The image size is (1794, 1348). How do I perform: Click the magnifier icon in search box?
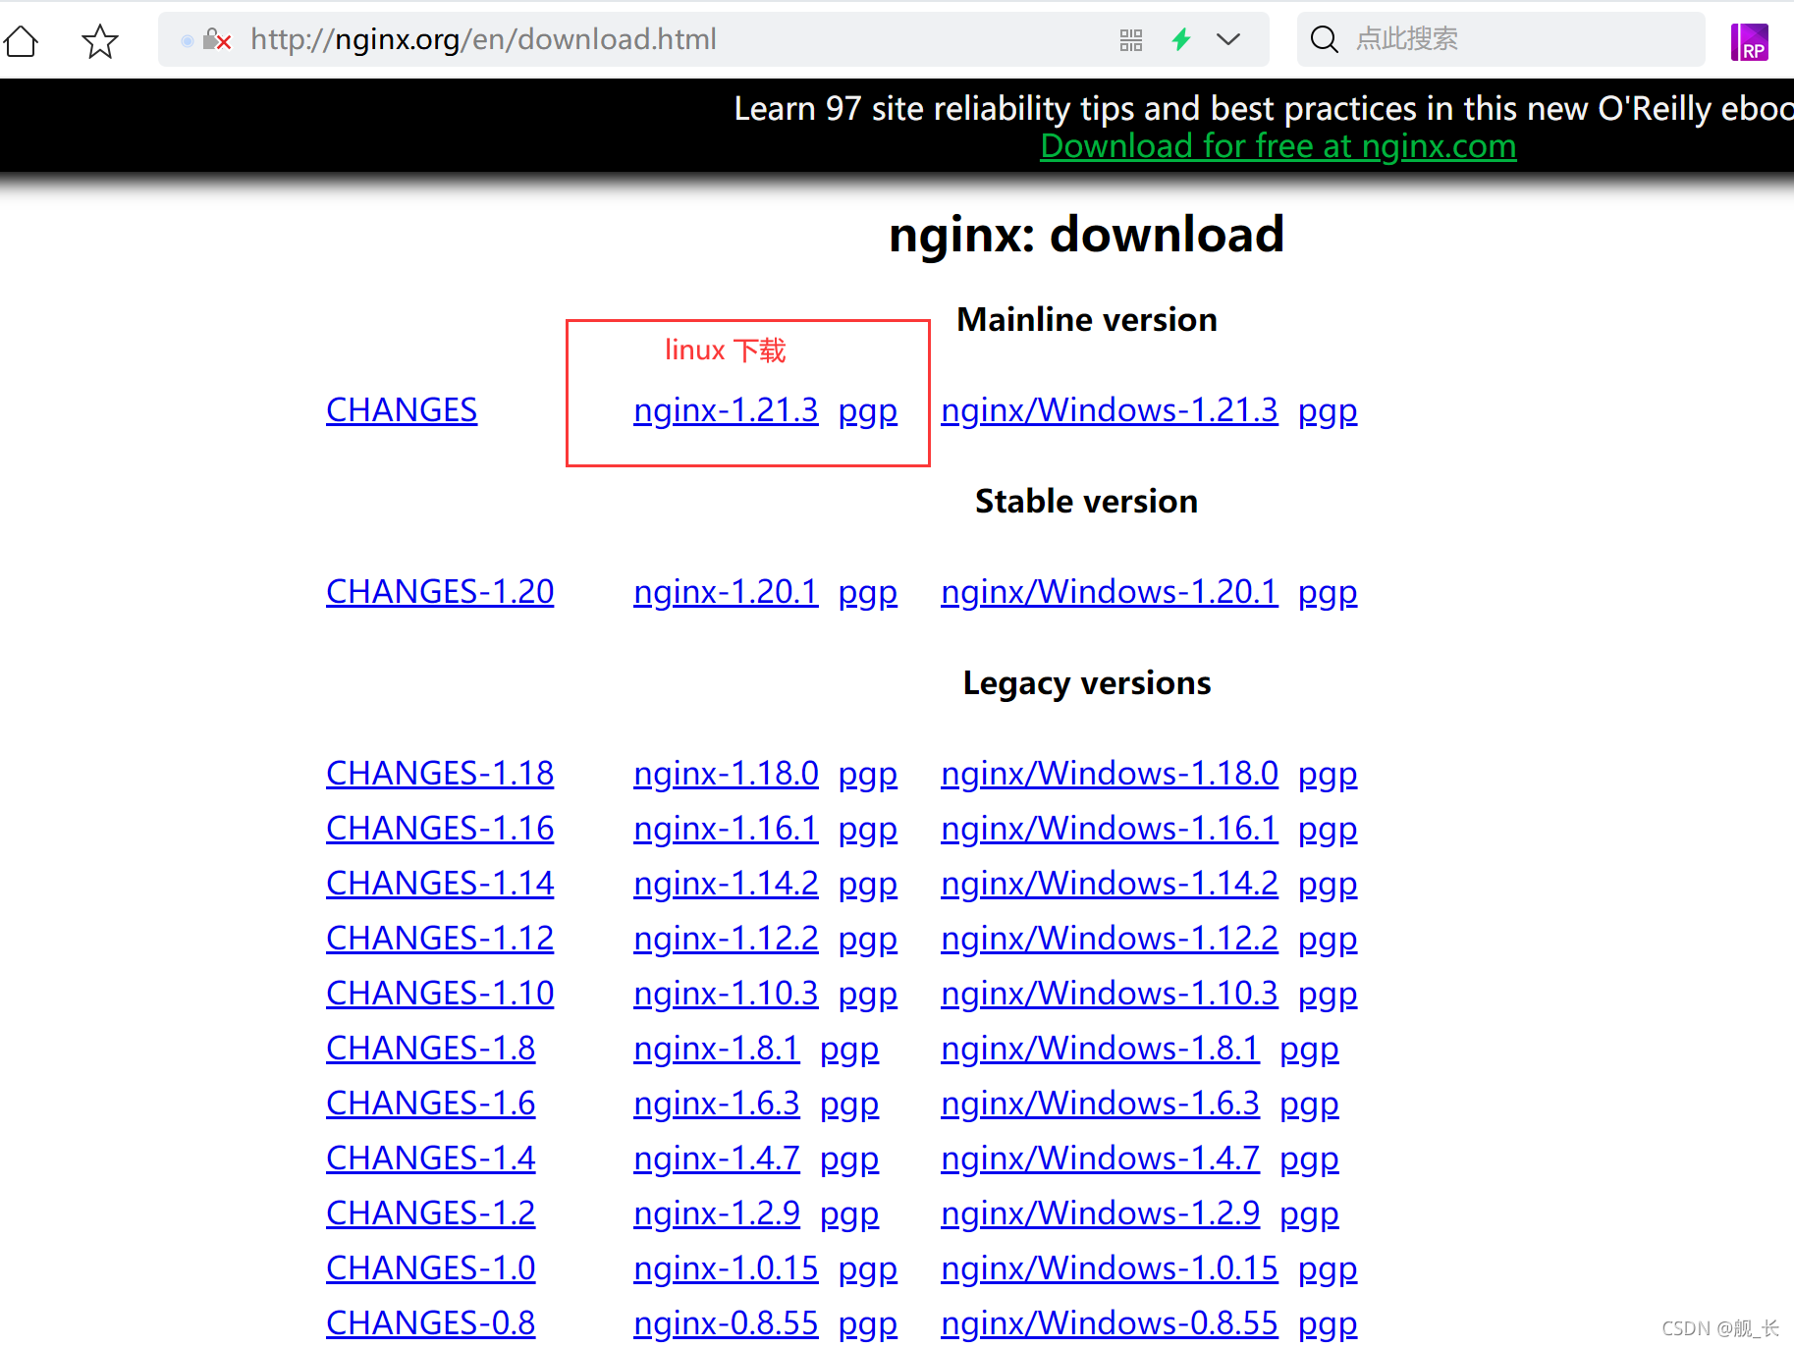(x=1324, y=39)
